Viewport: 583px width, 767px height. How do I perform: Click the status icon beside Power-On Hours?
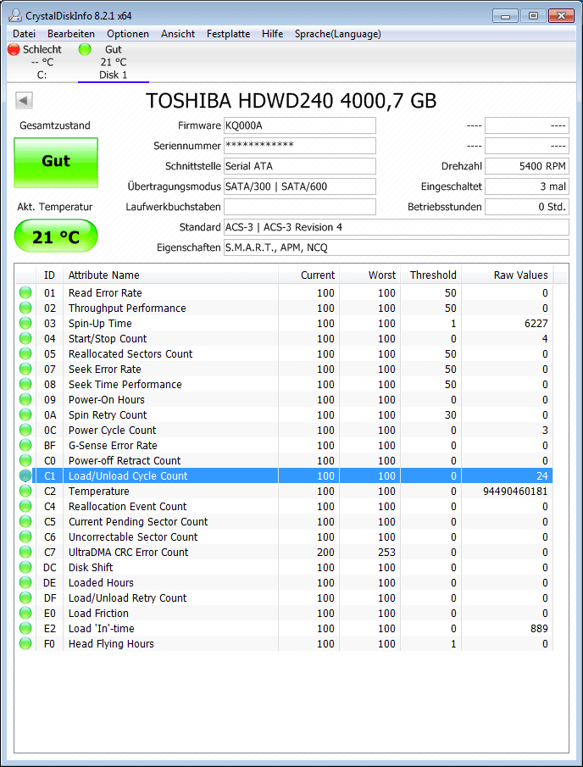25,400
